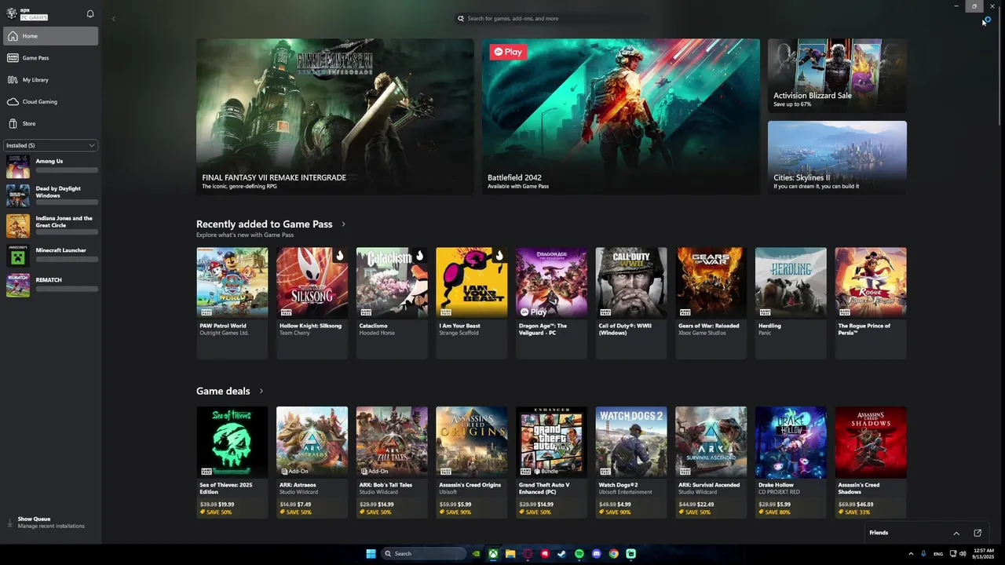
Task: Open My Library in sidebar
Action: pos(51,80)
